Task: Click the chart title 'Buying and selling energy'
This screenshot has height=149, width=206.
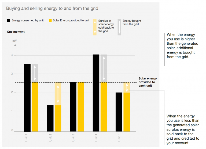Action: (52, 8)
